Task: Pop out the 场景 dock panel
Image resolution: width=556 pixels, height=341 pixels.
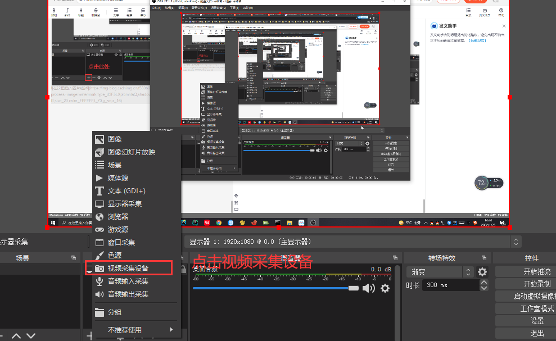Action: 74,258
